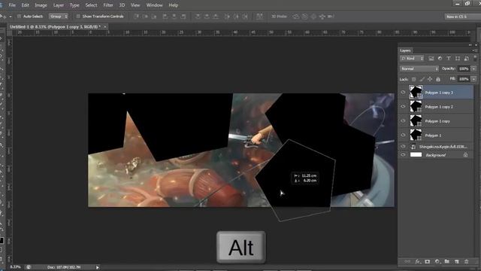Click align horizontal centers icon
This screenshot has height=271, width=481.
pos(174,17)
